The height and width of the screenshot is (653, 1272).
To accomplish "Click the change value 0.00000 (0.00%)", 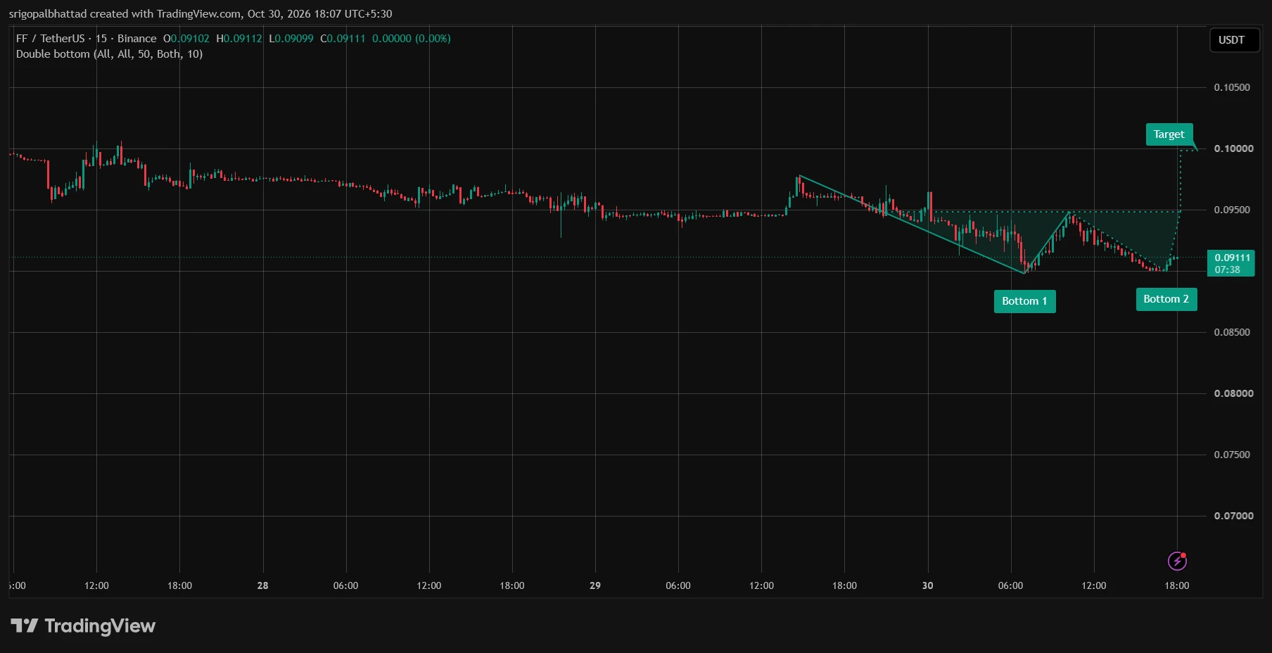I will 412,39.
